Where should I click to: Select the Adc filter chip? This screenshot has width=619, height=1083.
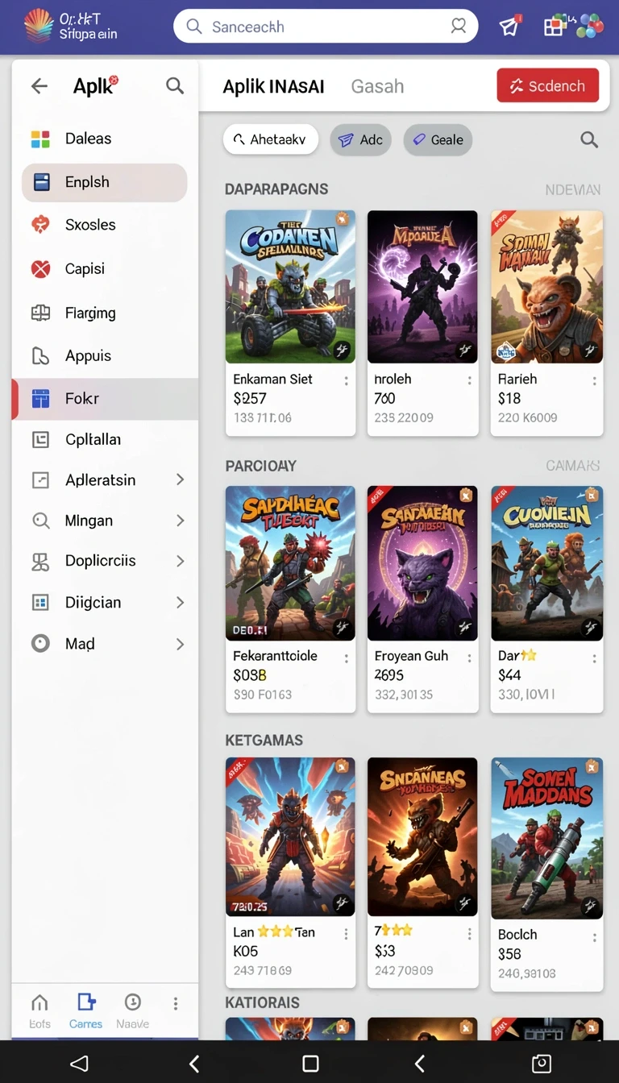pos(360,139)
